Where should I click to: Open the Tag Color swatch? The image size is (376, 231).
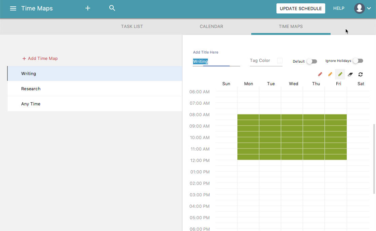279,61
